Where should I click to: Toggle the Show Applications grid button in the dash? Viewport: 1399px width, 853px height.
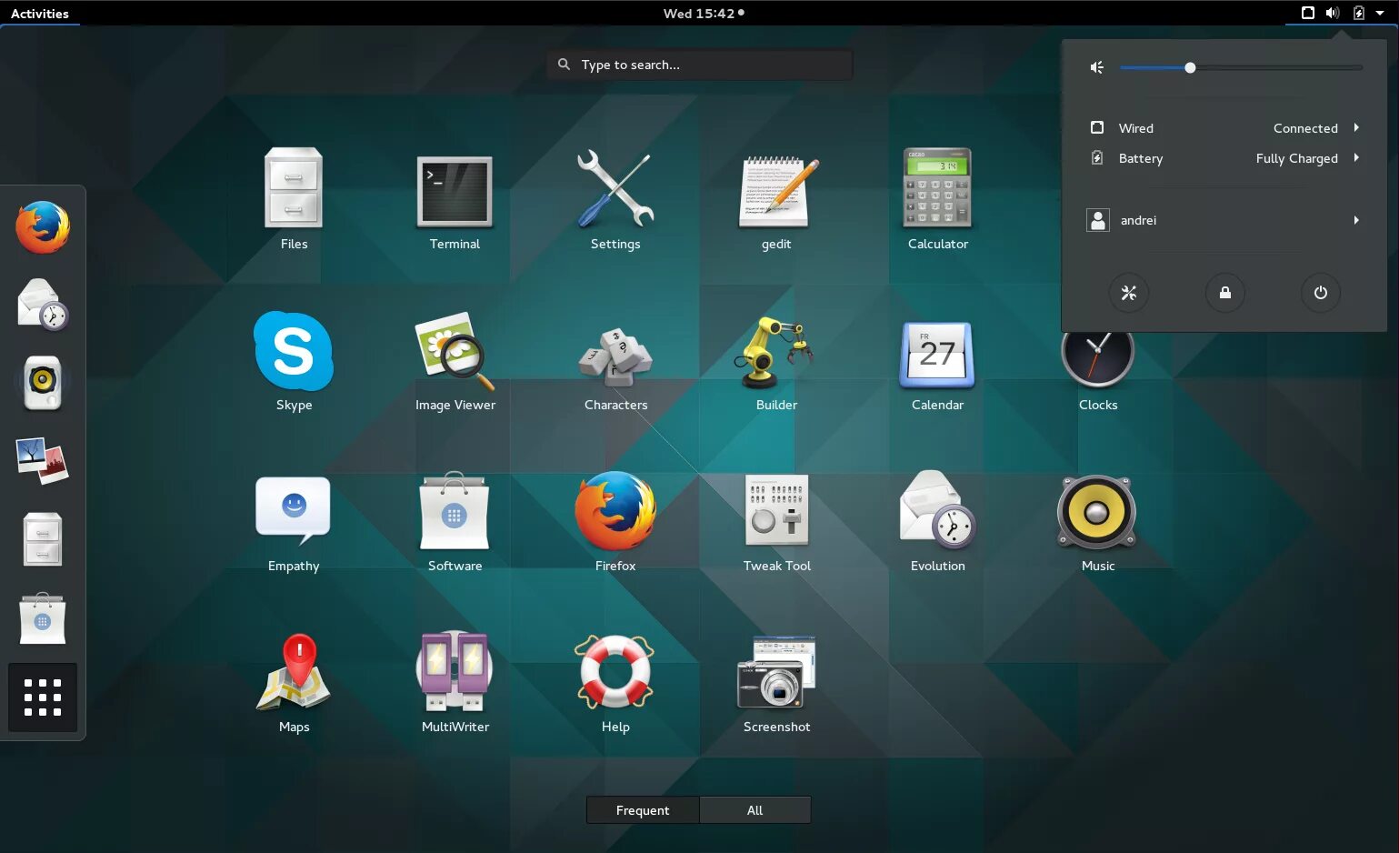click(43, 697)
